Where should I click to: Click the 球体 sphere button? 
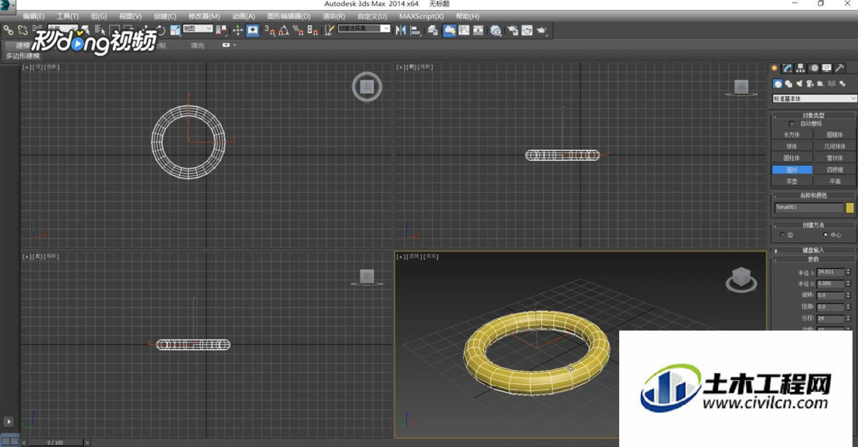point(792,146)
